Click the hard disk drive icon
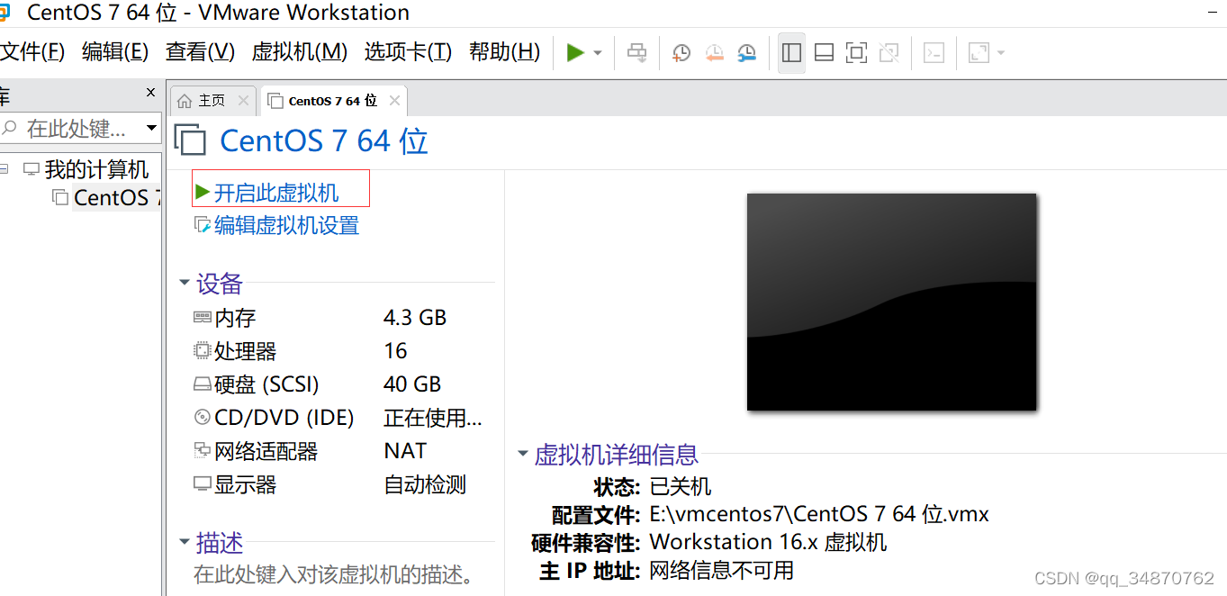Screen dimensions: 1227x596 [x=203, y=384]
